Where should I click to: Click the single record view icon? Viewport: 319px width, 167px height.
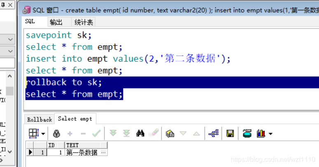[170, 133]
